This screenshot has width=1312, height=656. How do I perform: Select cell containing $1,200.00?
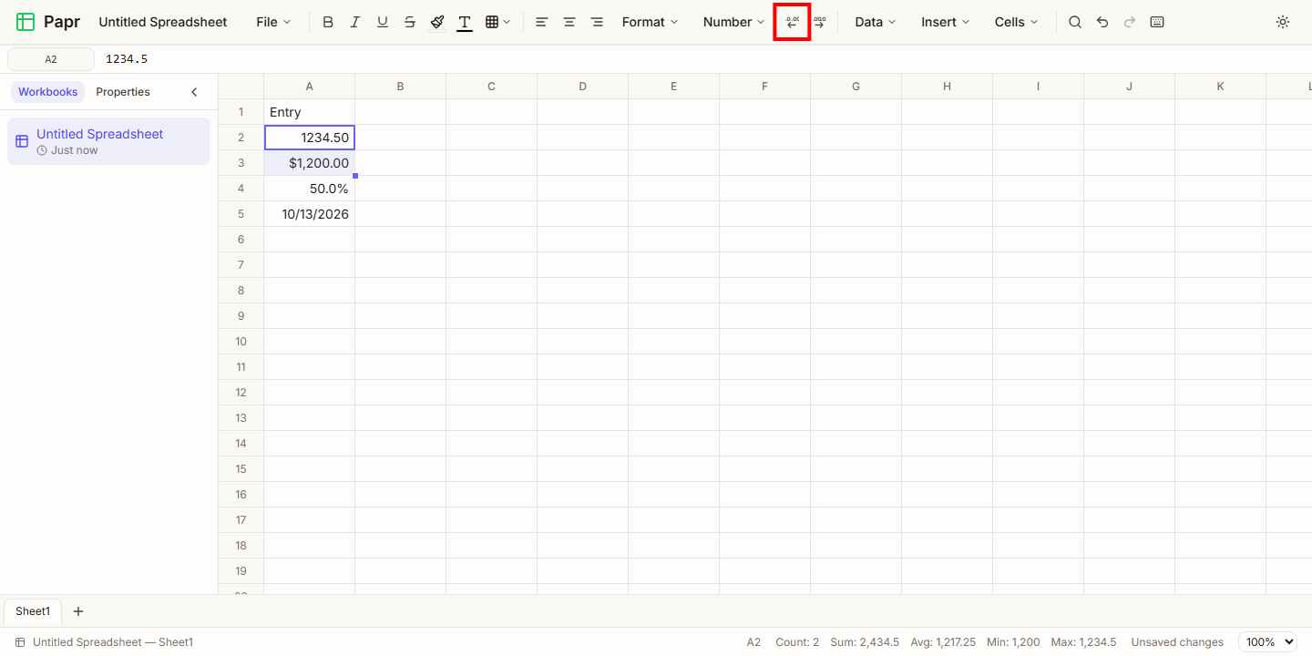coord(310,163)
